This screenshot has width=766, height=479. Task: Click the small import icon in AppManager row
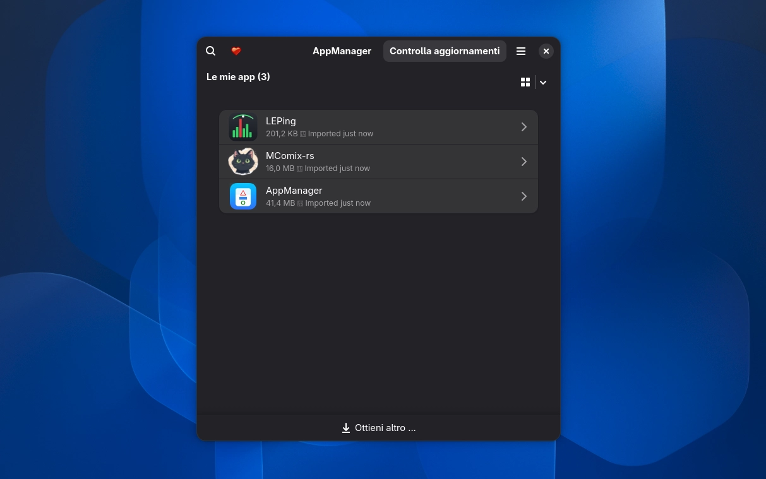(301, 203)
